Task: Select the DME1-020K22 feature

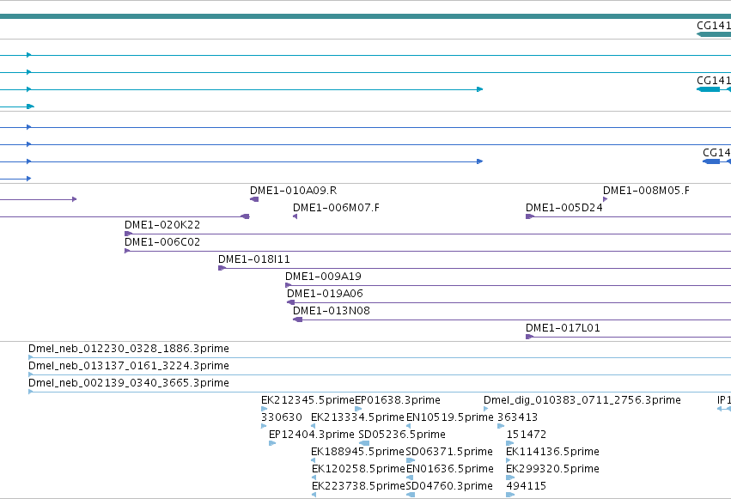Action: click(162, 225)
